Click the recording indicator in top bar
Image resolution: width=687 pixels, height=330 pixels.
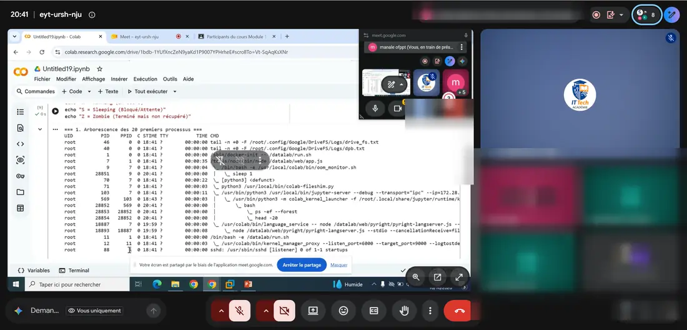(596, 15)
